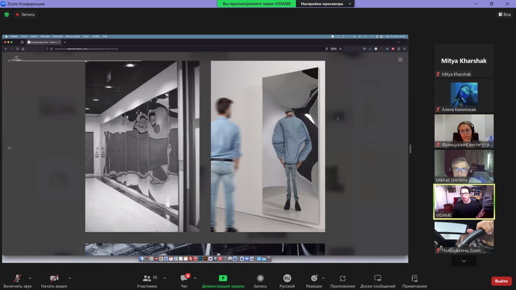Open the Участники participants panel
Viewport: 516px width, 290px height.
click(147, 281)
